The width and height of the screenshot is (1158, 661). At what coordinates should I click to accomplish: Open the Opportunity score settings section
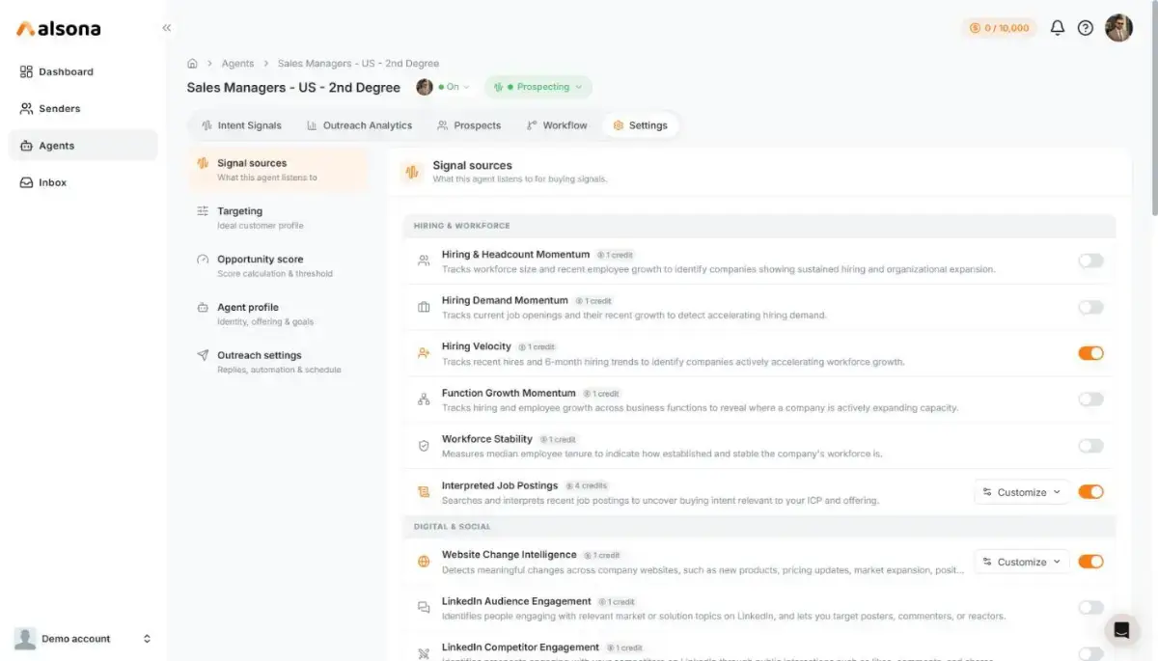[278, 265]
